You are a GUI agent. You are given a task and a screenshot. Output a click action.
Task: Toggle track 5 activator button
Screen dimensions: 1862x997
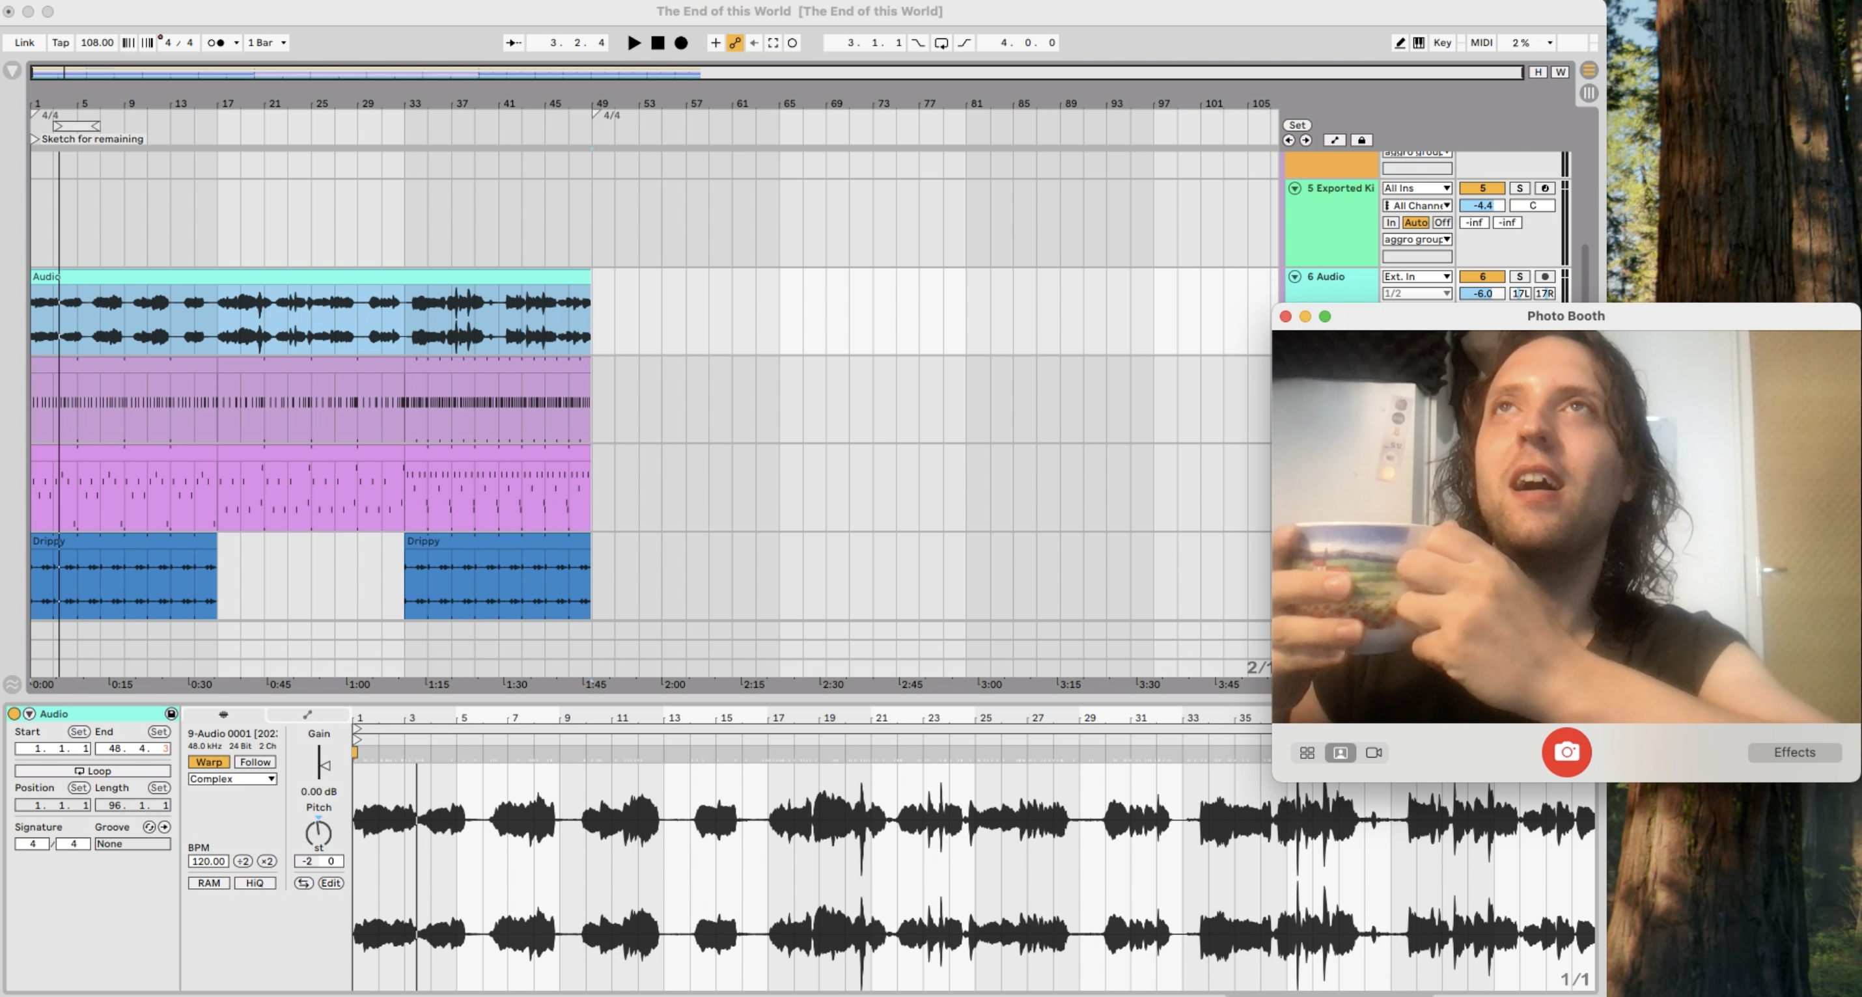(x=1482, y=188)
